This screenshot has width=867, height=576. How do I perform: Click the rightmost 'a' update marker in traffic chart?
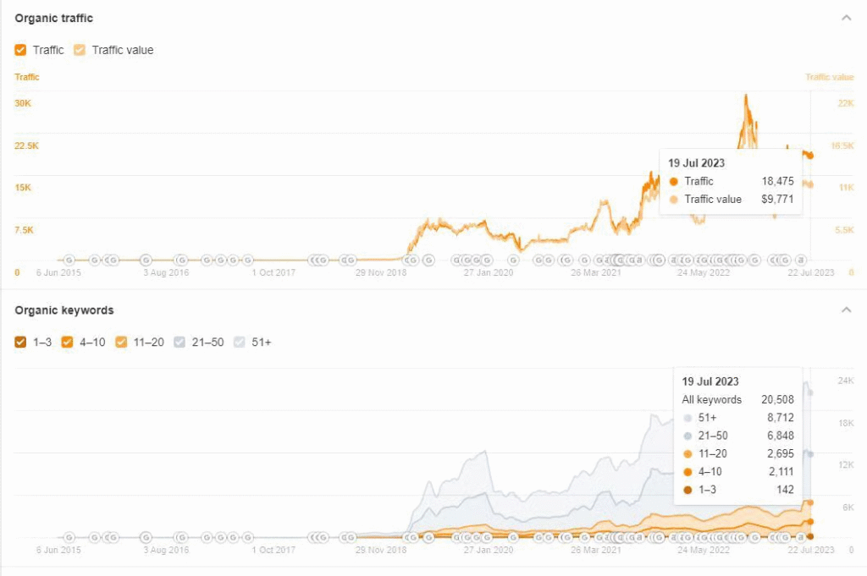[800, 261]
